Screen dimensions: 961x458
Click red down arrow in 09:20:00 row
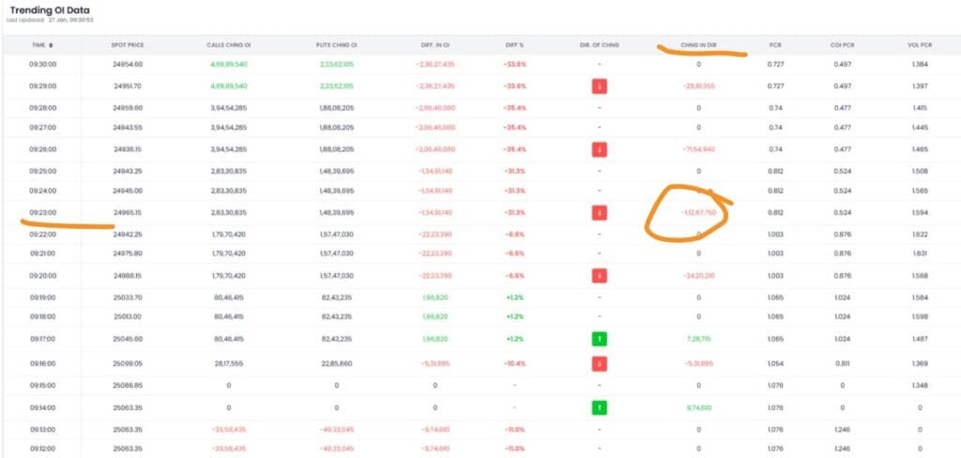[599, 276]
